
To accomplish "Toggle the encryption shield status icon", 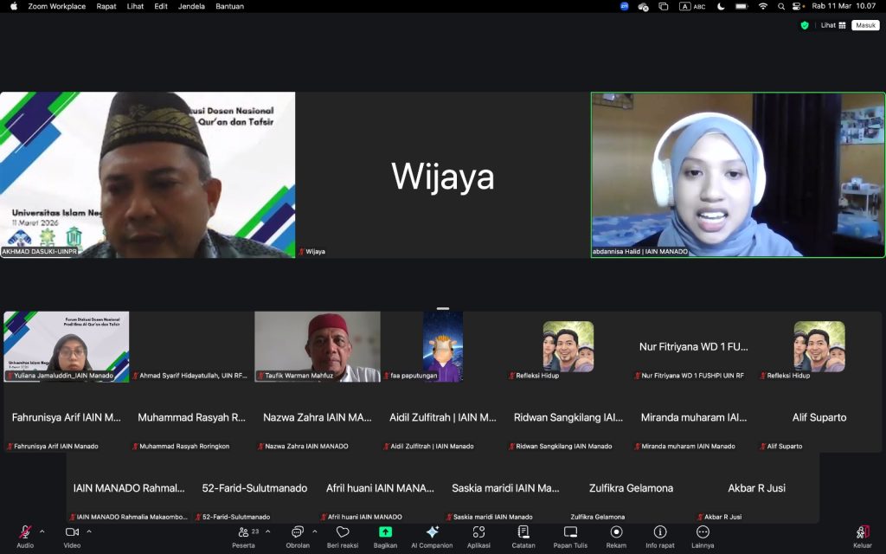I will point(805,25).
